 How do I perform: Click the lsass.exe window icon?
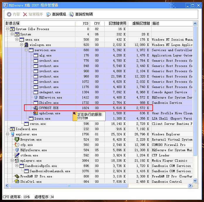tap(31, 118)
